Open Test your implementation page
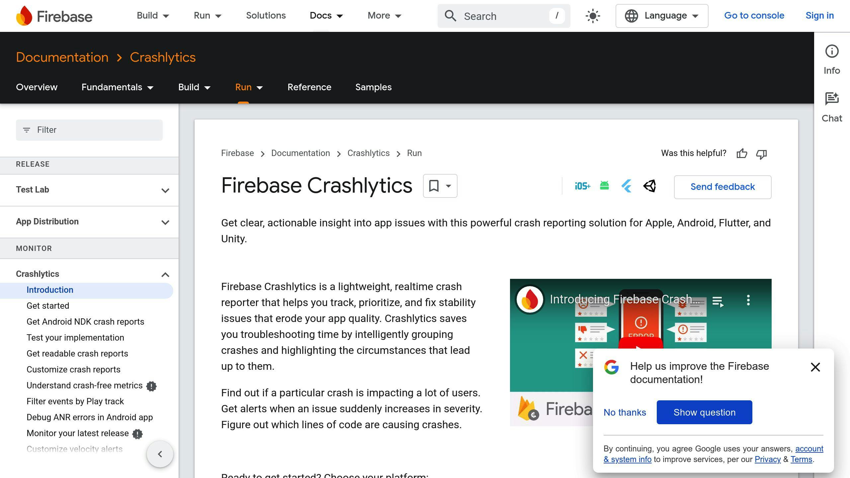Screen dimensions: 850x478 pos(75,338)
